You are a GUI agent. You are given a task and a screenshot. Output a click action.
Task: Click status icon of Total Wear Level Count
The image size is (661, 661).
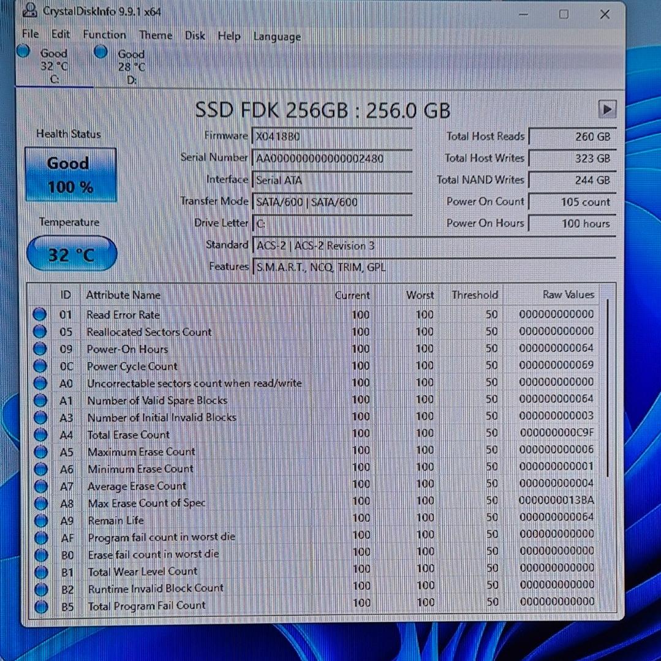pos(41,572)
